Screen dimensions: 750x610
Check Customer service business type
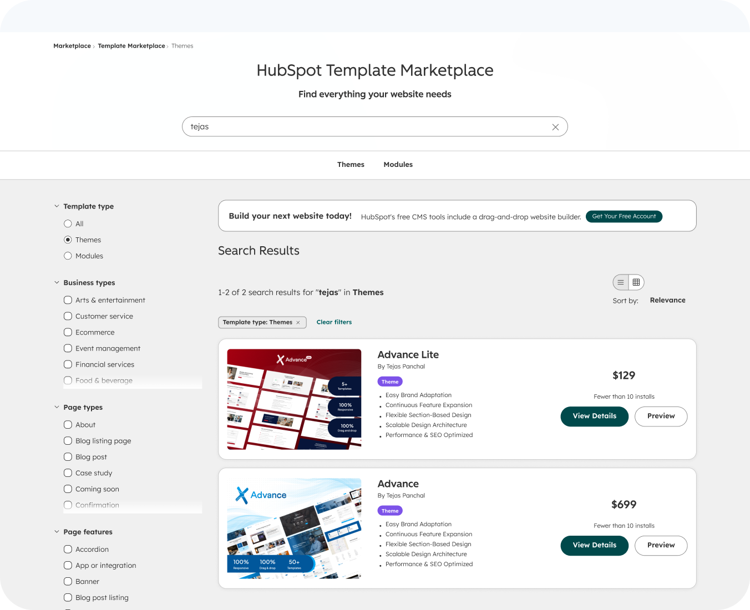(68, 316)
